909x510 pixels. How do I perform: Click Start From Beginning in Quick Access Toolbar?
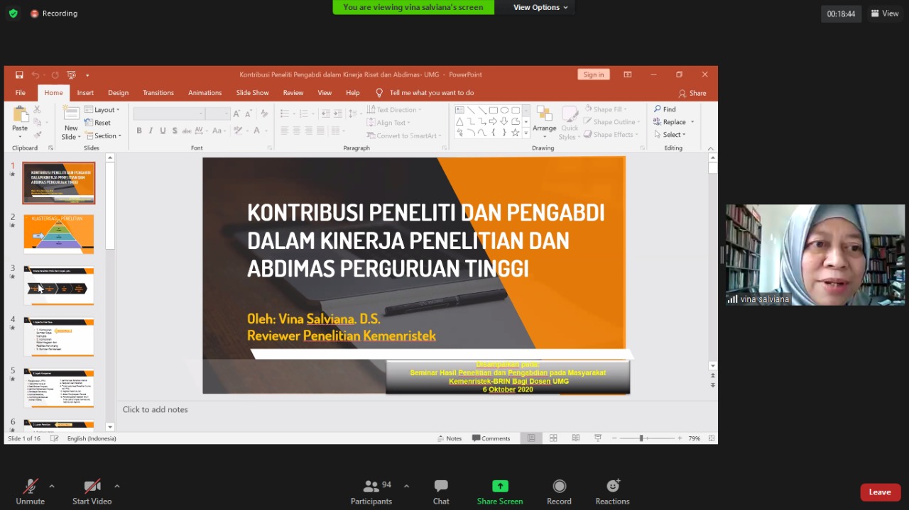tap(71, 74)
